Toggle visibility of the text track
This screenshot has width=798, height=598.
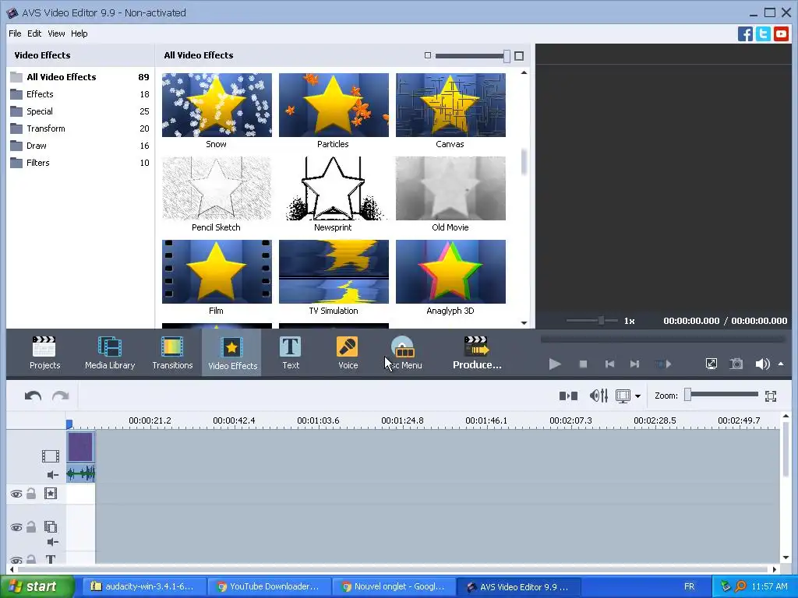point(16,561)
